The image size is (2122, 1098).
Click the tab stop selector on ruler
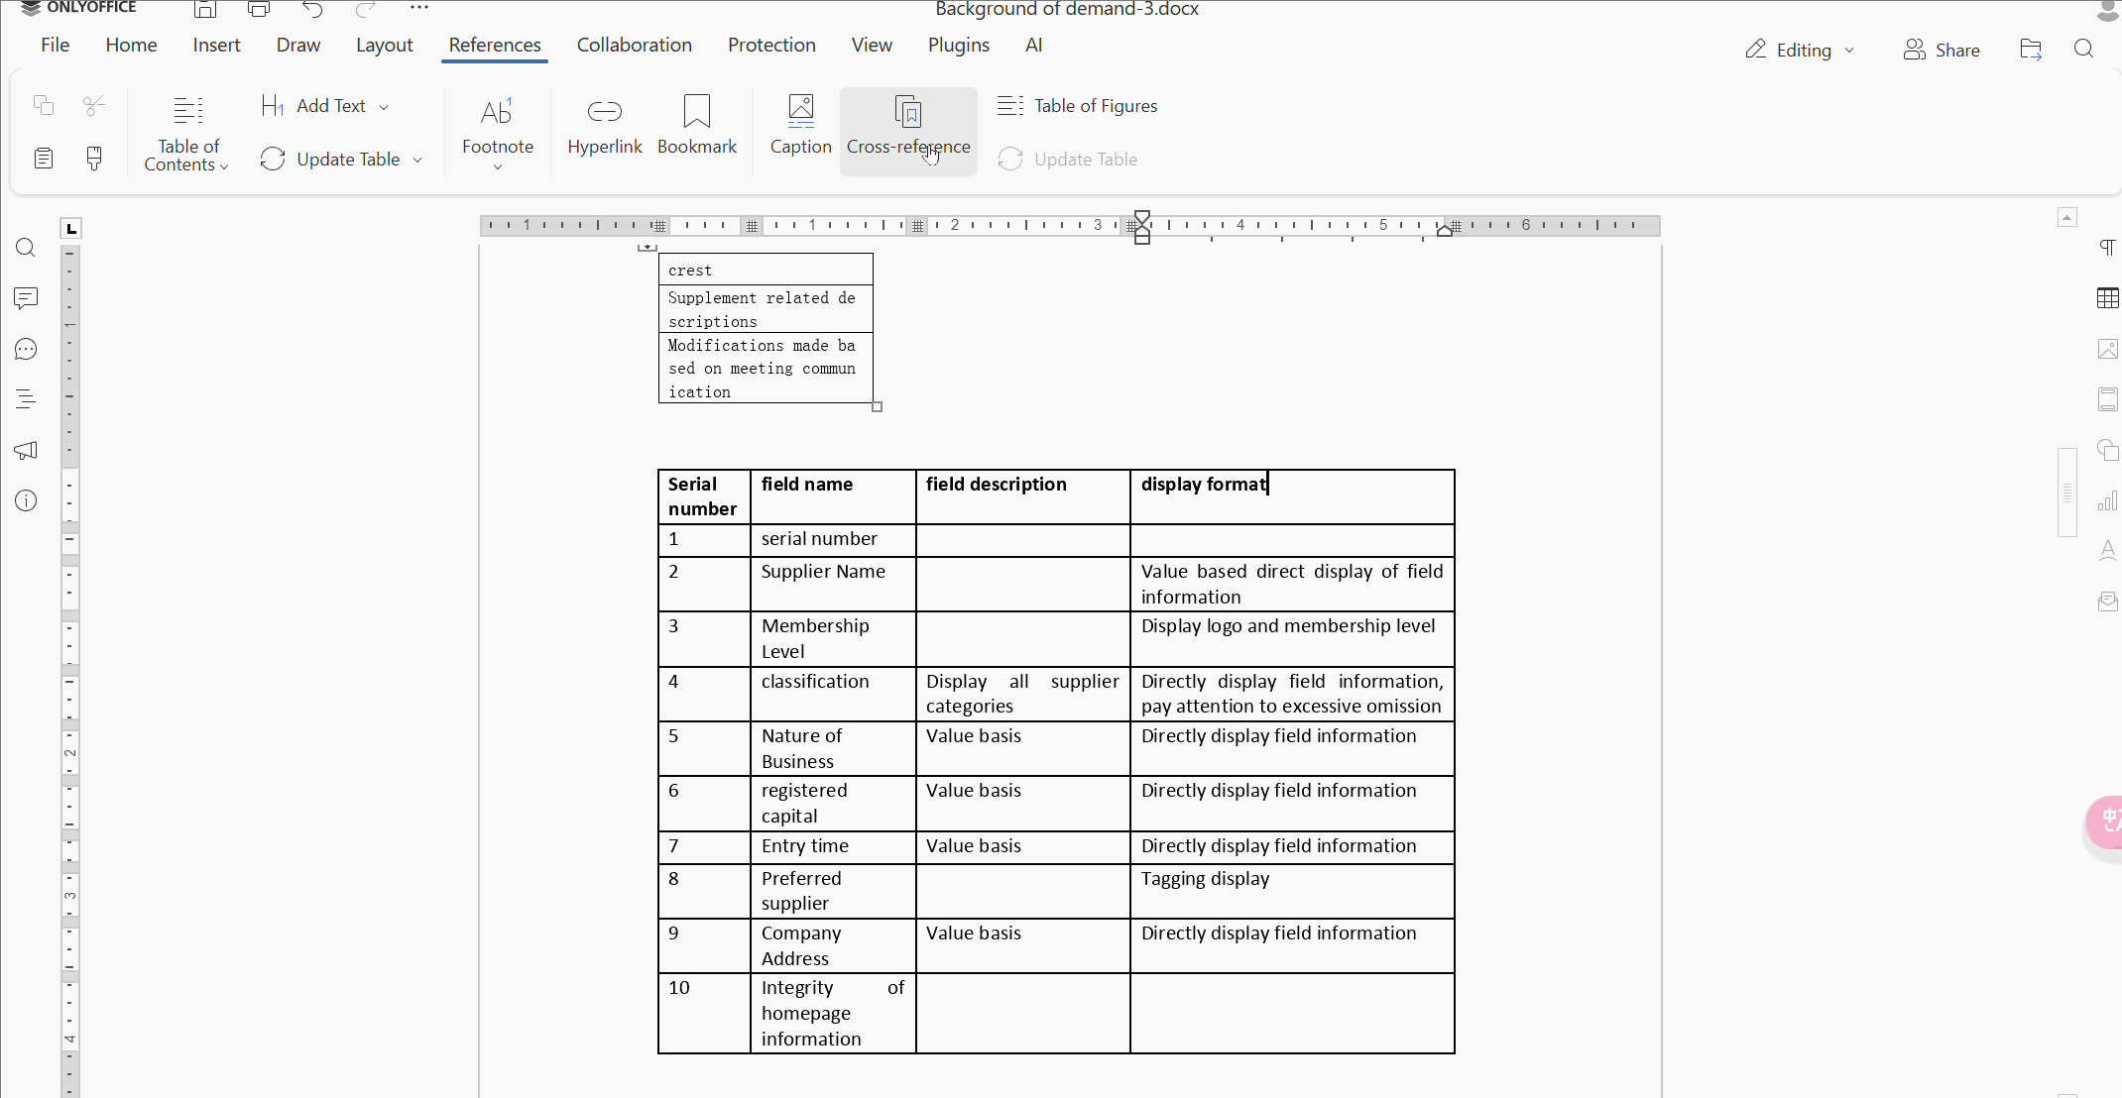pyautogui.click(x=70, y=229)
